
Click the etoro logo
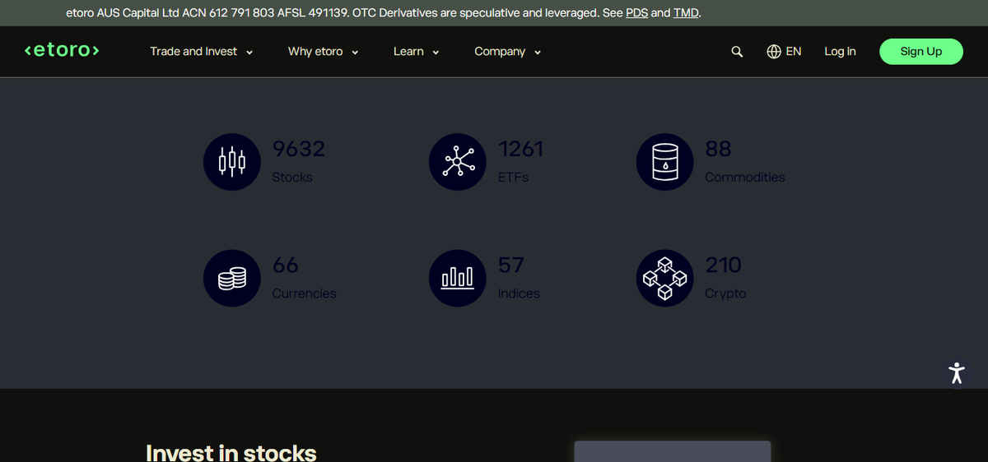(63, 51)
